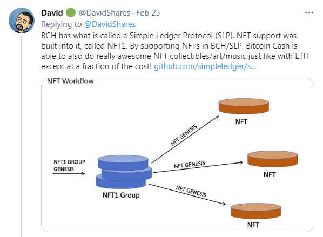Screen dimensions: 323x237
Task: Click David's cartoon profile avatar
Action: (22, 21)
